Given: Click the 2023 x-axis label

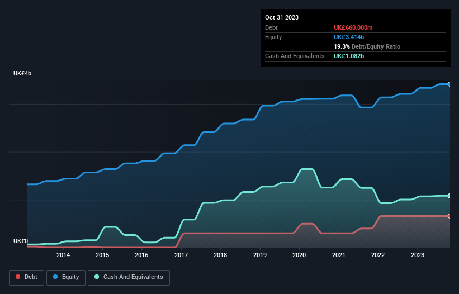Looking at the screenshot, I should coord(418,255).
